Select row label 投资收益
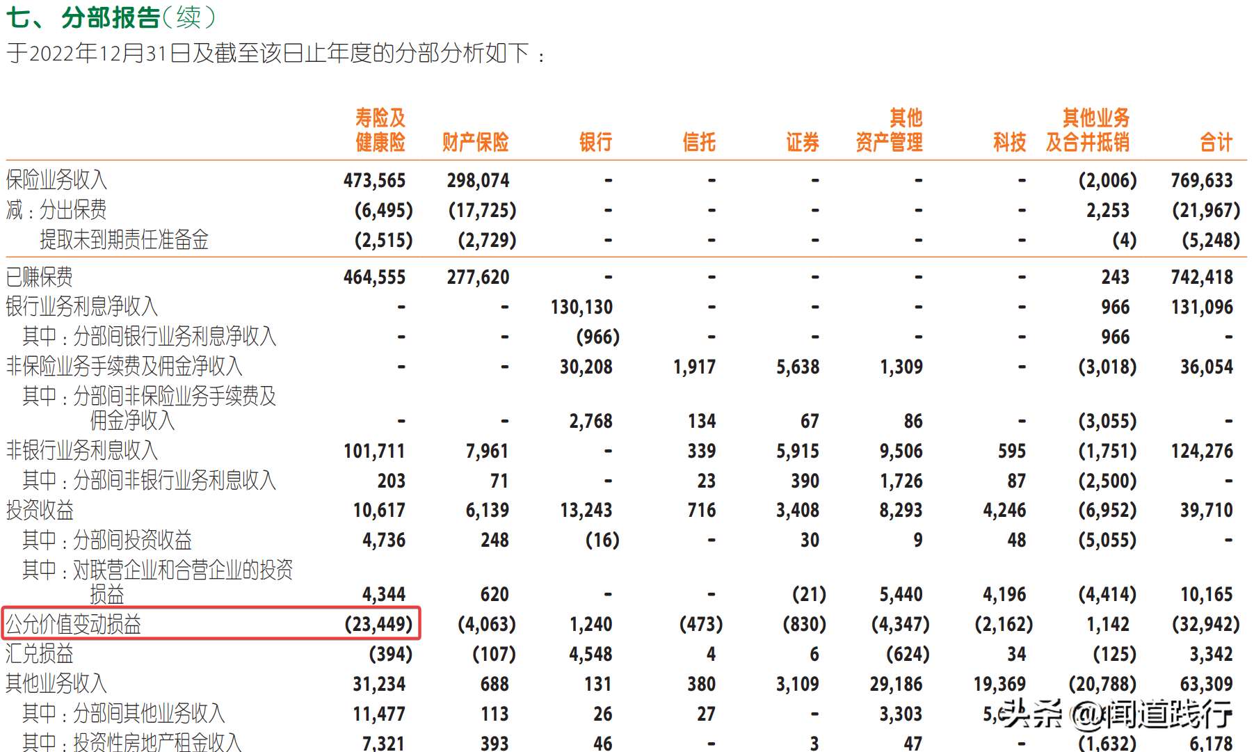This screenshot has width=1254, height=752. tap(40, 510)
